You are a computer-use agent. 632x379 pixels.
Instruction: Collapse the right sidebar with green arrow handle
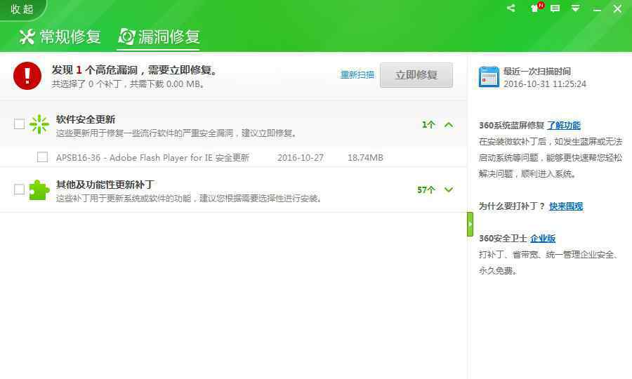click(x=470, y=224)
